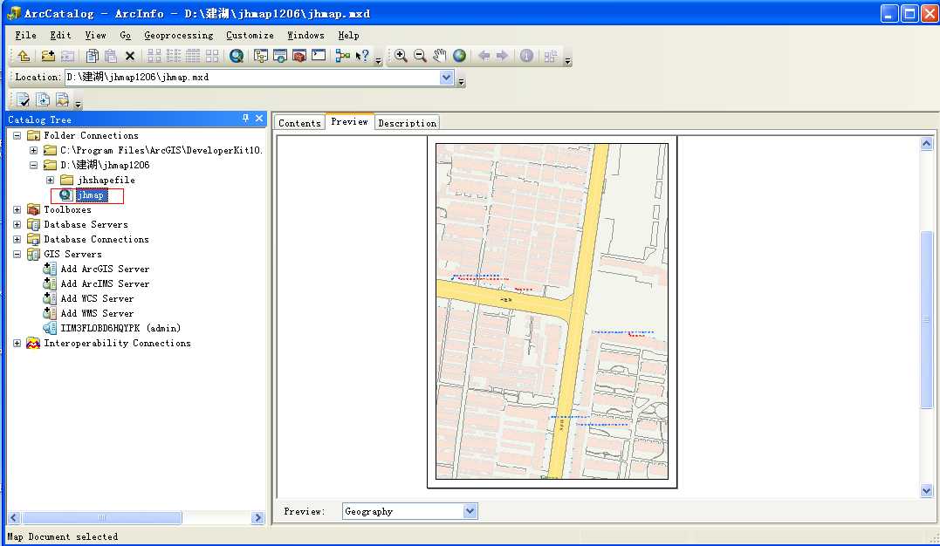940x546 pixels.
Task: Pin the Catalog Tree panel
Action: [x=245, y=119]
